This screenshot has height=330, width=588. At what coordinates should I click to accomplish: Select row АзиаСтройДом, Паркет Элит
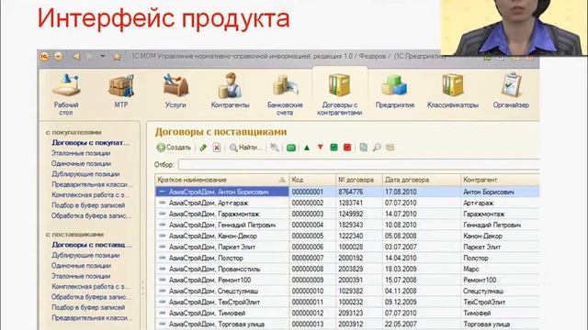pyautogui.click(x=347, y=247)
